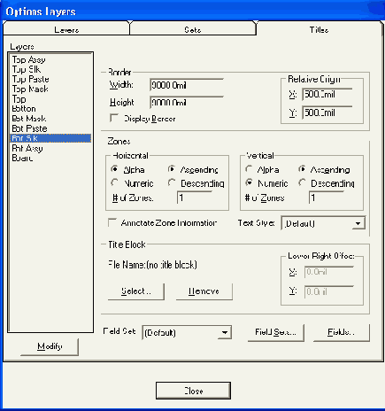This screenshot has height=411, width=385.
Task: Select Vertical Descending radio button
Action: pyautogui.click(x=302, y=182)
